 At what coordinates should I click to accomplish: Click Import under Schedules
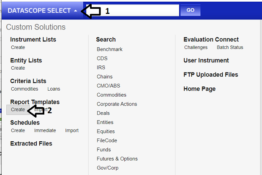click(72, 130)
